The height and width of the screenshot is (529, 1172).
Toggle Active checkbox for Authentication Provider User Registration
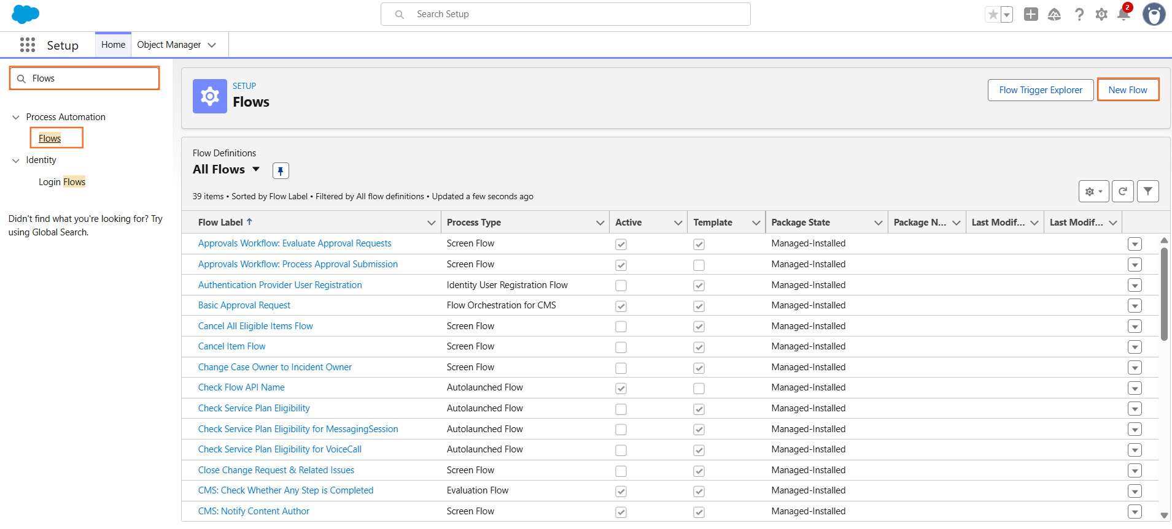point(621,285)
